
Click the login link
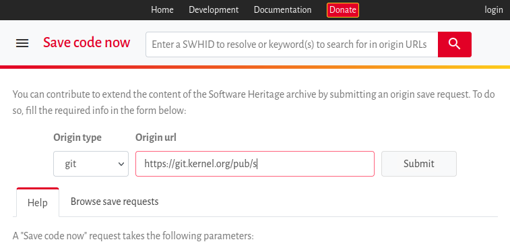pyautogui.click(x=494, y=10)
